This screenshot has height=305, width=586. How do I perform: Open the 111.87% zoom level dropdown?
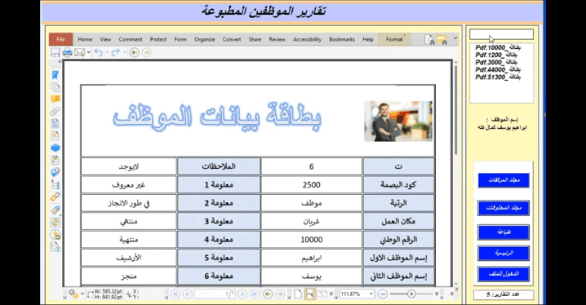pyautogui.click(x=356, y=294)
